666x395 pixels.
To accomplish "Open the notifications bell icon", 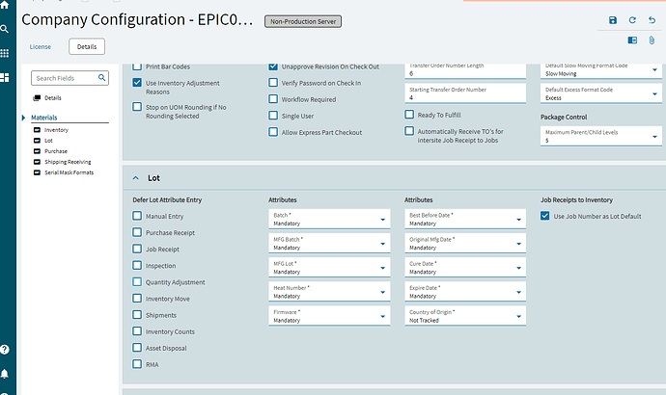I will click(x=5, y=374).
